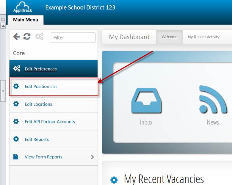Click gear icon beside Edit Reports

click(x=16, y=139)
